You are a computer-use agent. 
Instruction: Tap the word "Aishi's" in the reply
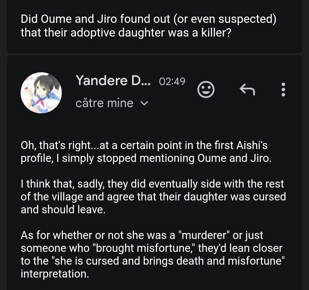[252, 146]
